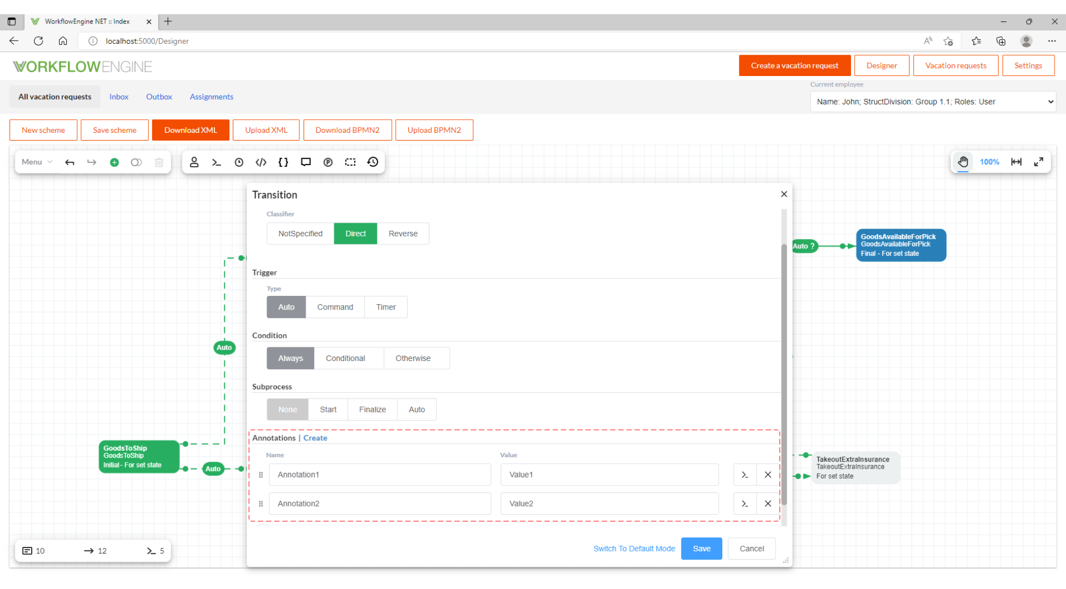Screen dimensions: 1066x589
Task: Switch to the Outbox tab
Action: pos(159,97)
